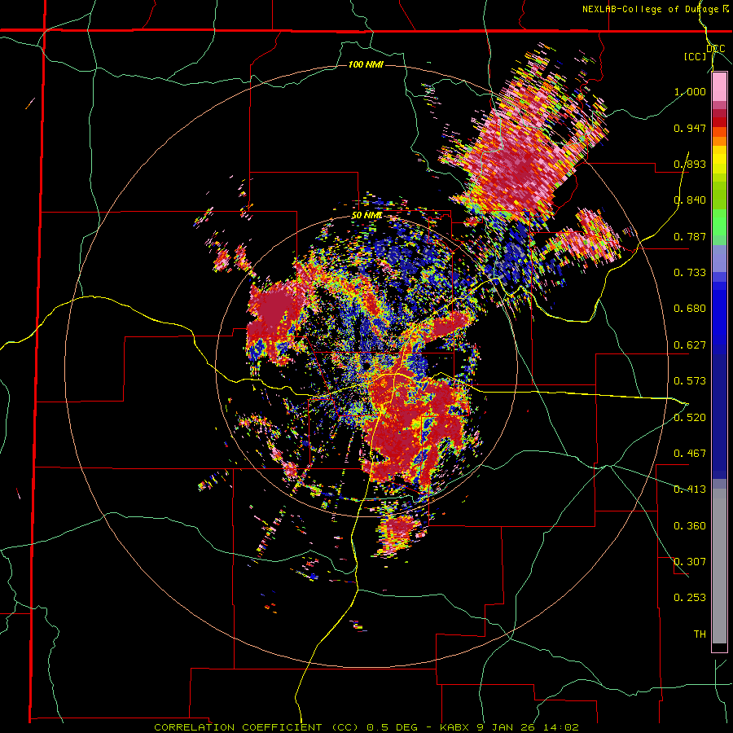
Task: Select the 1.000 value on the color scale
Action: (x=690, y=91)
